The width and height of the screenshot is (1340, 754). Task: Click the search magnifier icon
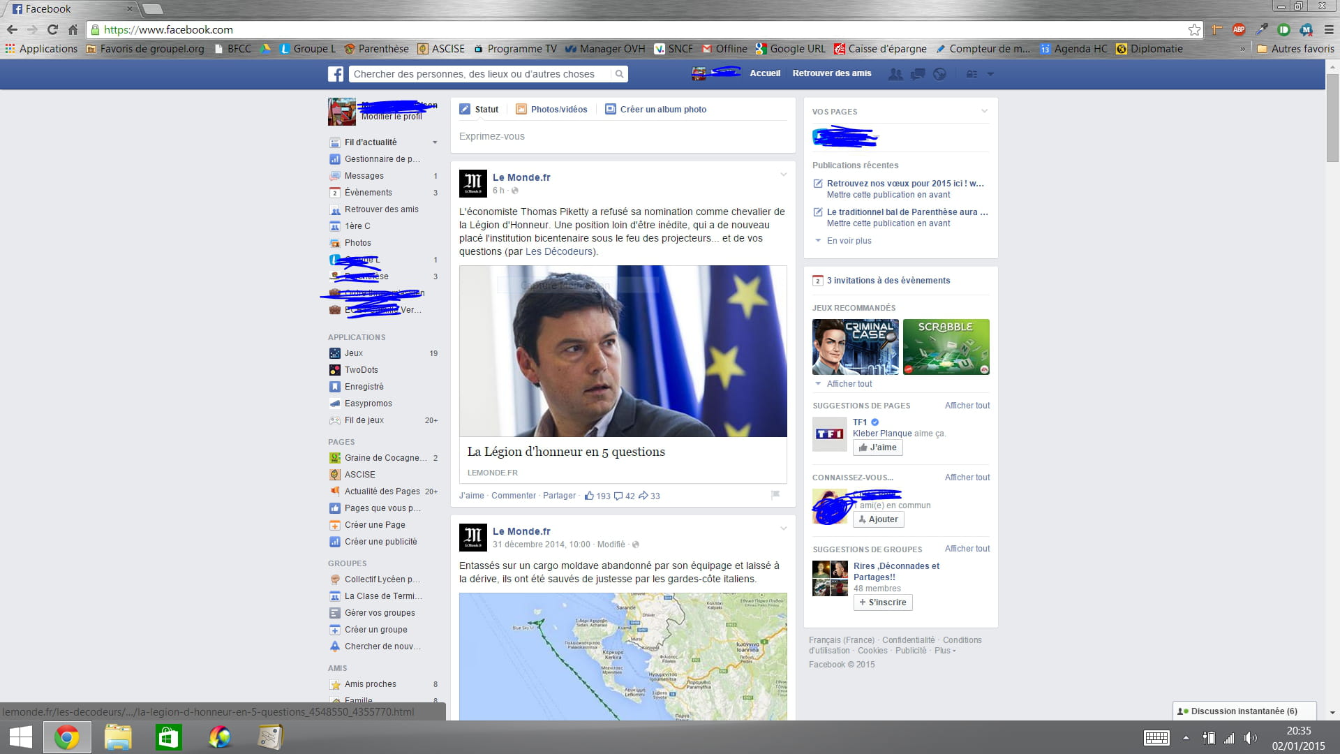click(618, 74)
